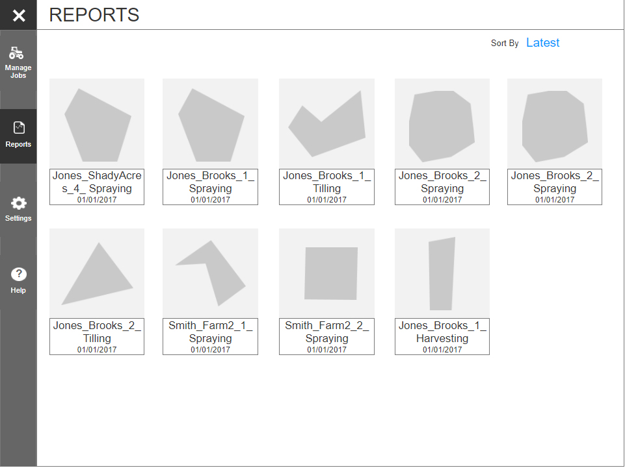Screen dimensions: 625x468
Task: Open the Smith_Farm2_1_ Spraying field shape thumbnail
Action: (x=210, y=273)
